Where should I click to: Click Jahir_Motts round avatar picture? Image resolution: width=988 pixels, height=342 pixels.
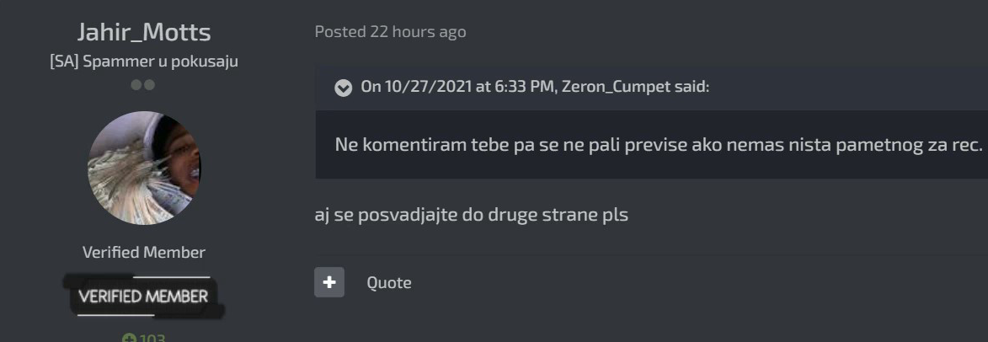(144, 168)
